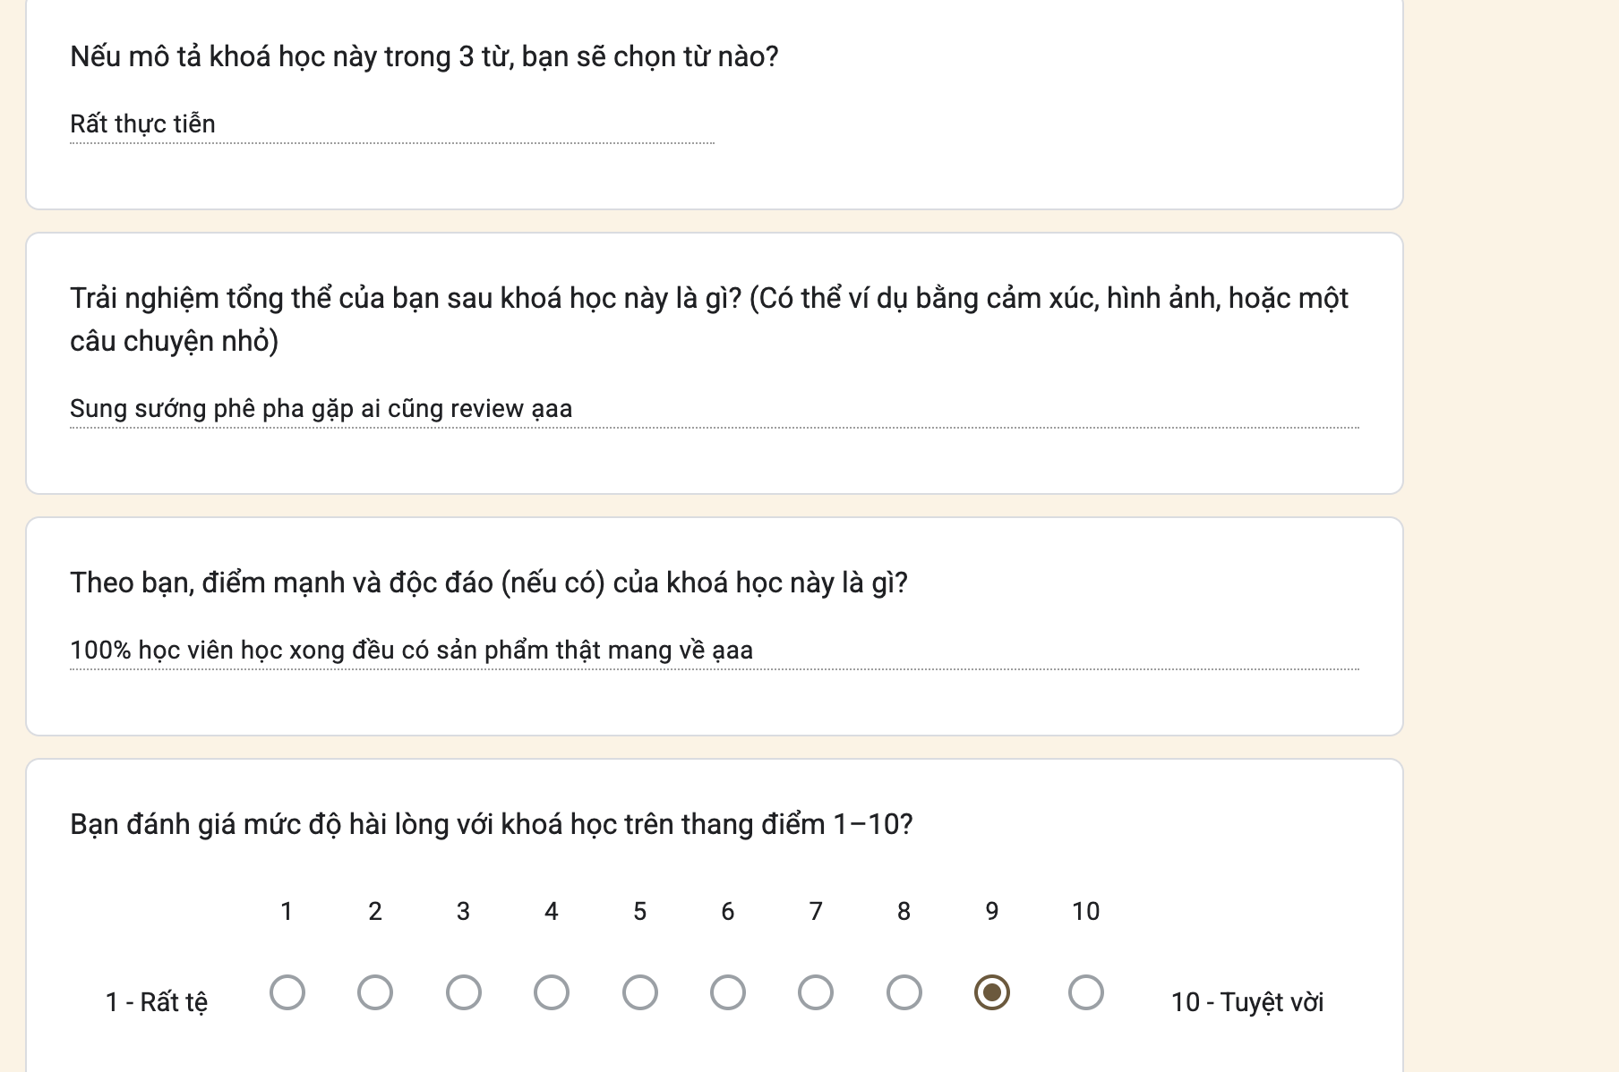Select rating 1 radio button
This screenshot has width=1619, height=1072.
pyautogui.click(x=287, y=992)
